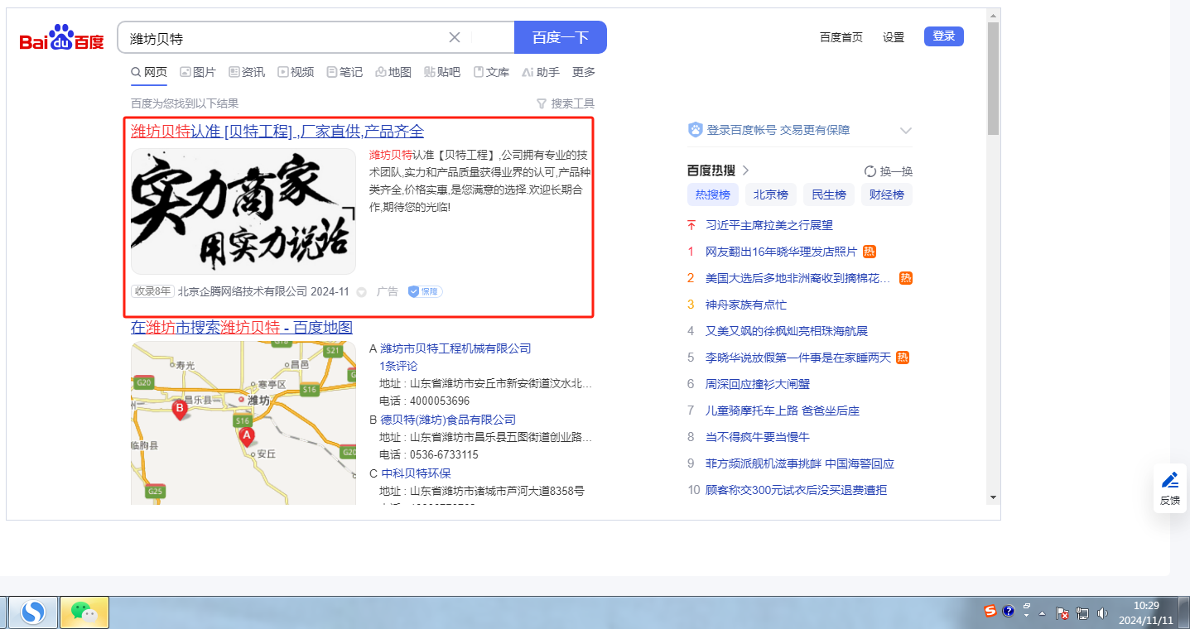The image size is (1190, 629).
Task: Click the 1条评论 link
Action: click(x=398, y=366)
